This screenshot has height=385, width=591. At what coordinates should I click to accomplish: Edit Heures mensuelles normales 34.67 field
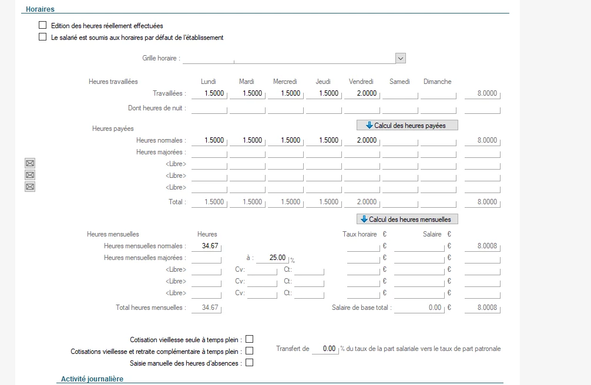coord(206,246)
